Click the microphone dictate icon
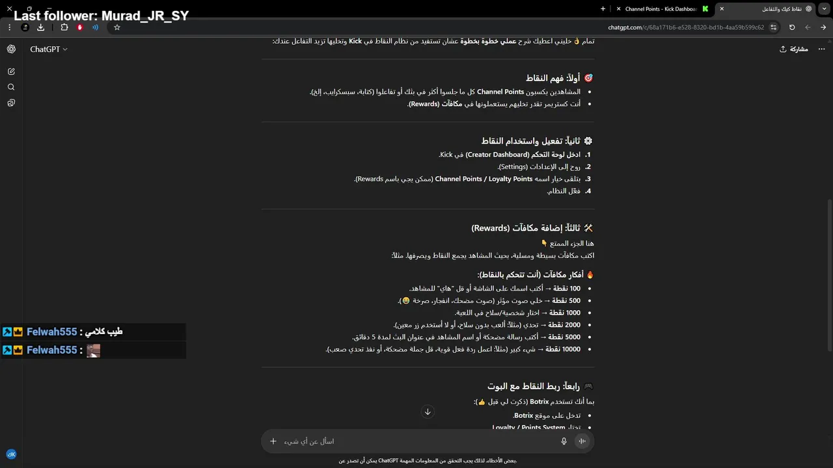This screenshot has height=468, width=833. pos(564,441)
